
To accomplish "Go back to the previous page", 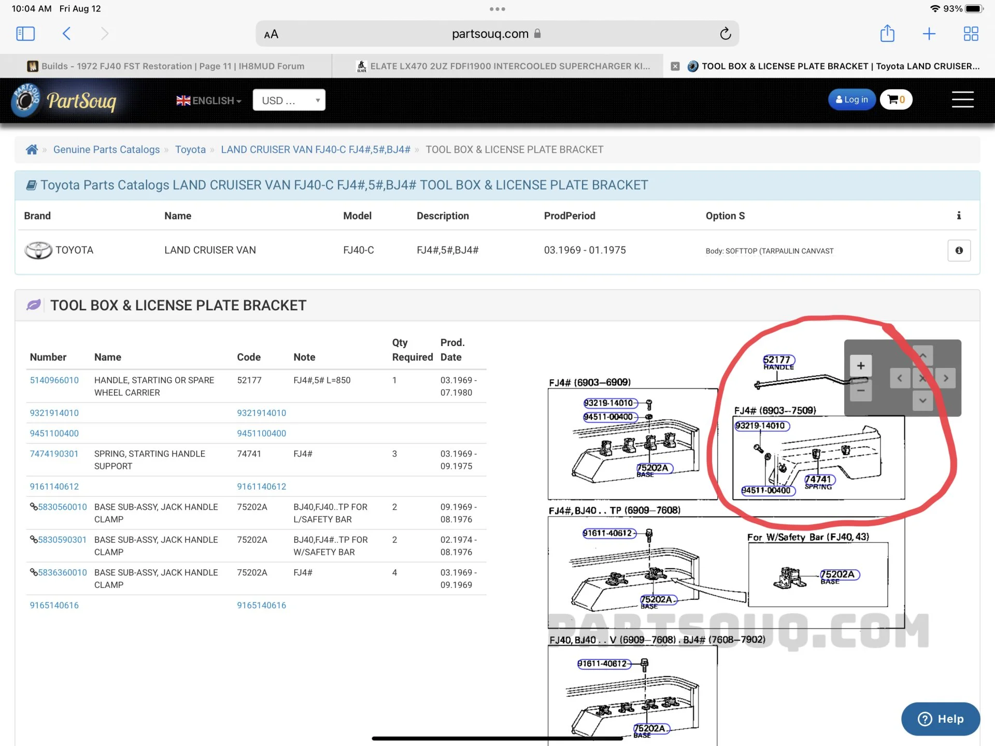I will pos(66,34).
